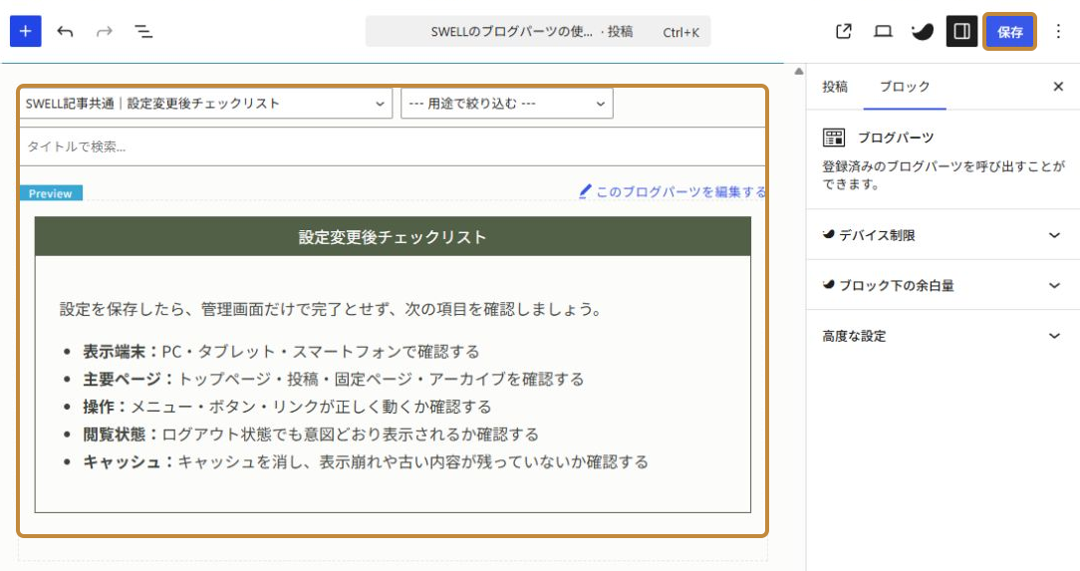
Task: Open the 用途で絞り込む filter dropdown
Action: (x=507, y=104)
